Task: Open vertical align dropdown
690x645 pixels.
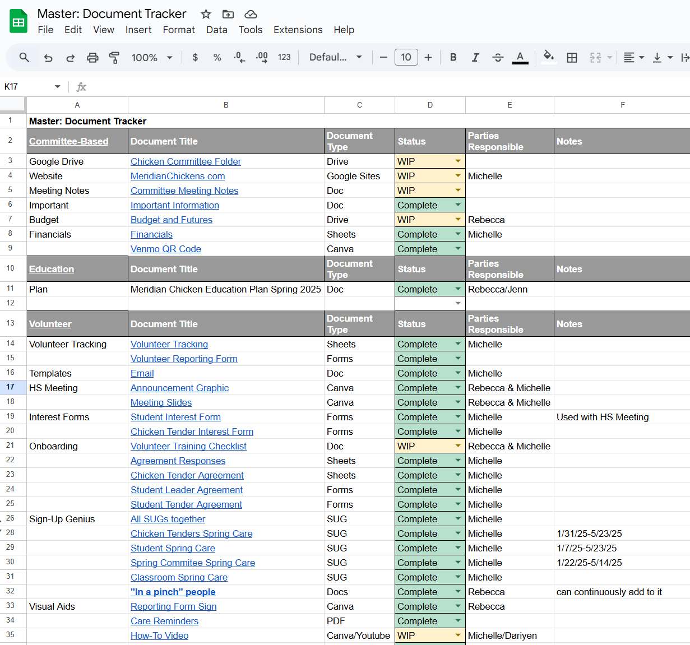Action: pyautogui.click(x=663, y=57)
